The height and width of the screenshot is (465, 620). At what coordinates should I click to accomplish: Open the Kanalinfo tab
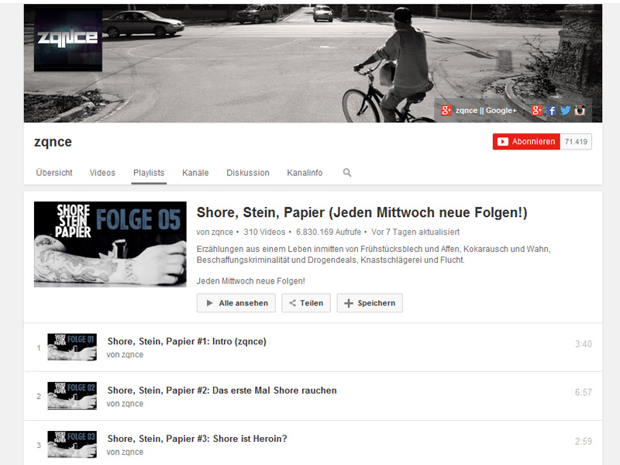(x=305, y=173)
